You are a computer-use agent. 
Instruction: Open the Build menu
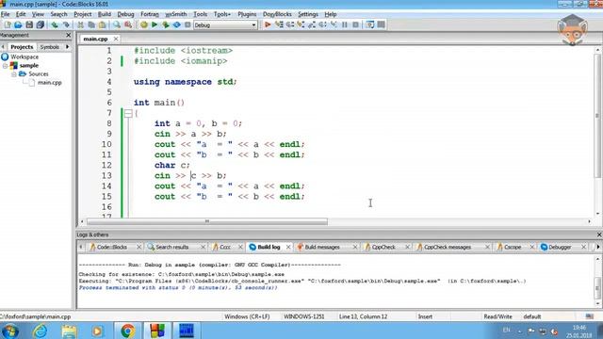105,14
